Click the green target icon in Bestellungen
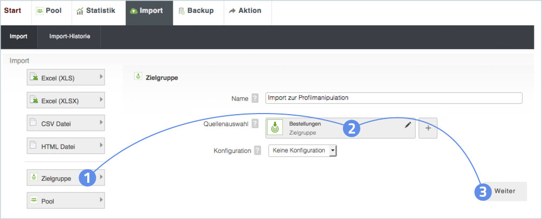The height and width of the screenshot is (219, 542). (275, 128)
